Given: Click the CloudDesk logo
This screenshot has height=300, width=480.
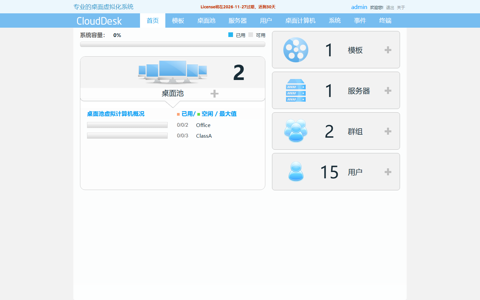Looking at the screenshot, I should pos(99,21).
